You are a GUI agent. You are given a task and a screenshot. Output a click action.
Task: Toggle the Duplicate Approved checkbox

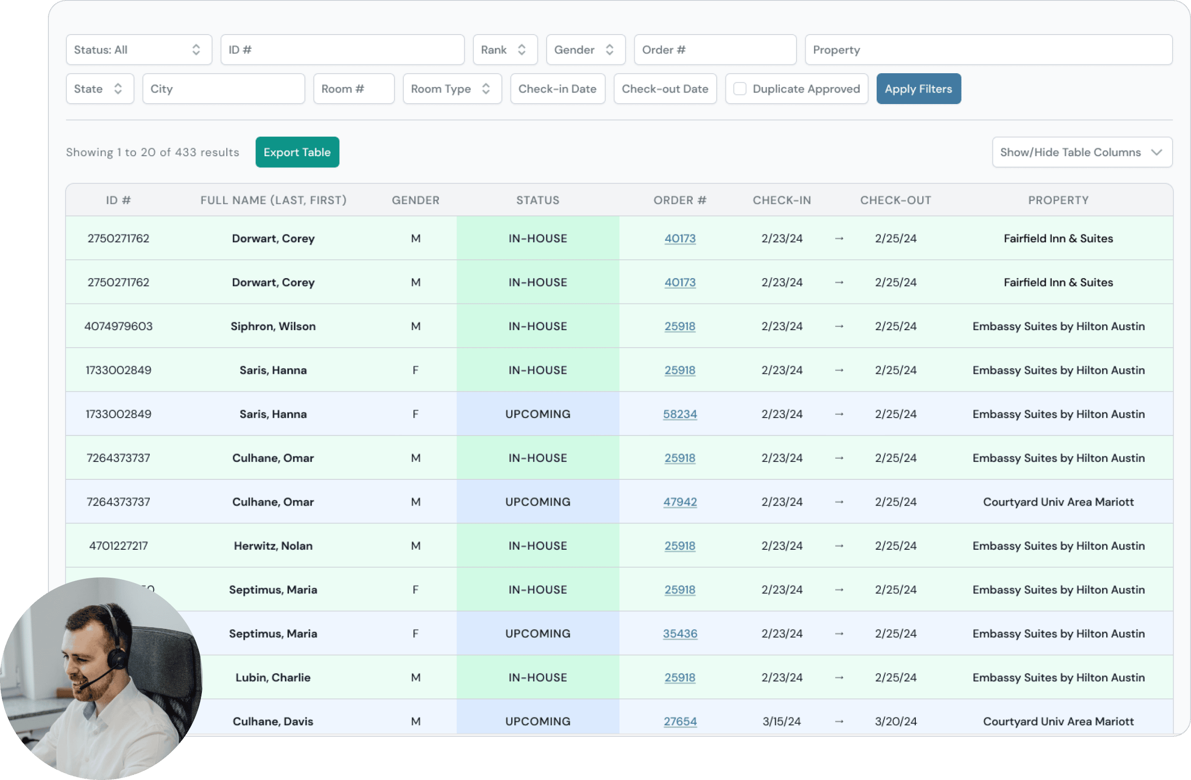click(x=740, y=88)
